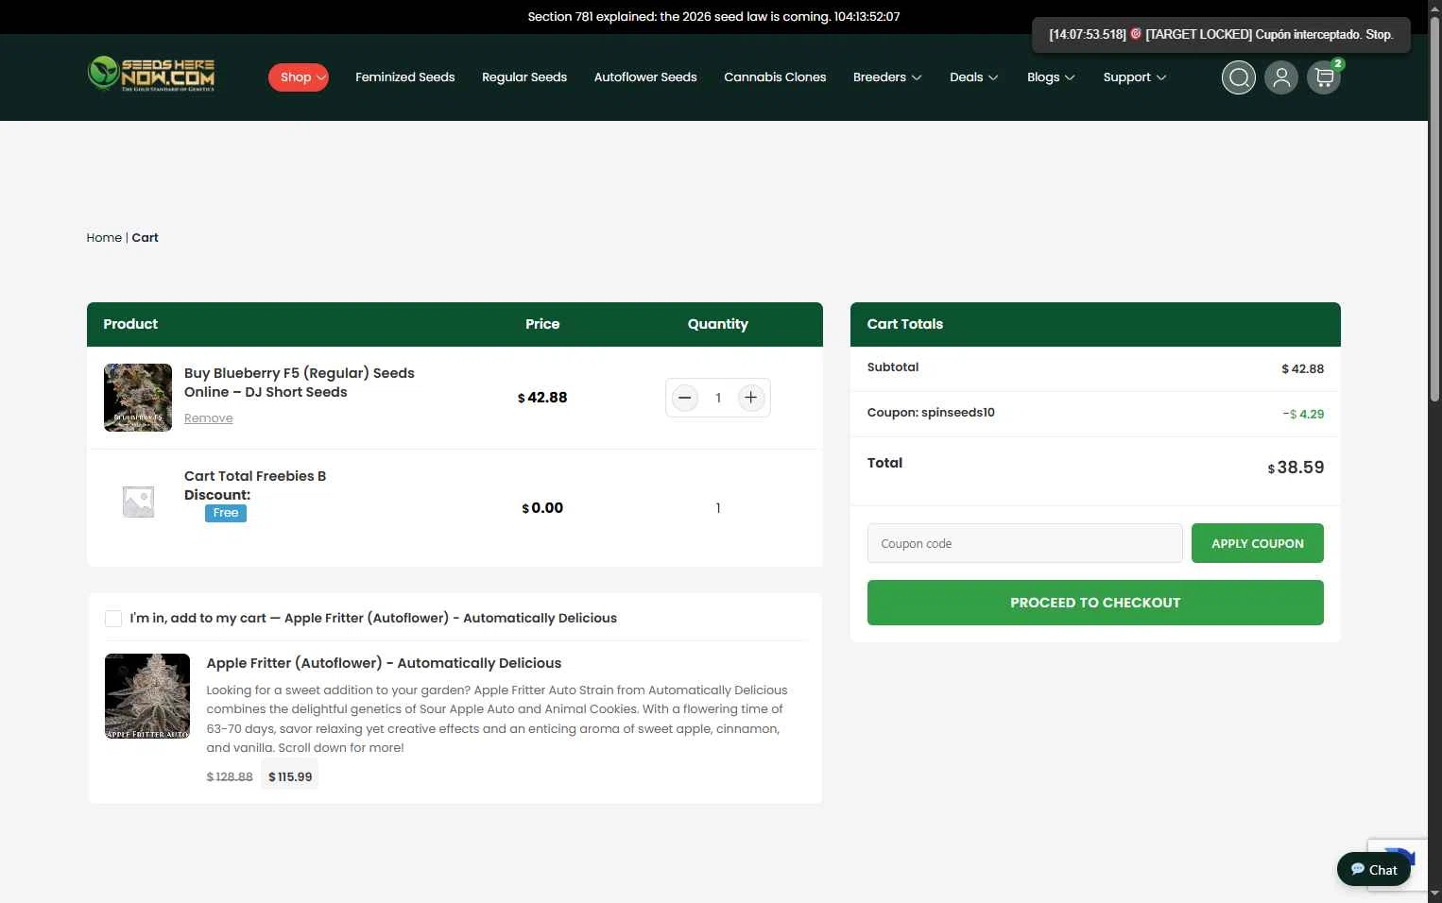The height and width of the screenshot is (903, 1442).
Task: Increase Blueberry F5 quantity with plus
Action: (751, 398)
